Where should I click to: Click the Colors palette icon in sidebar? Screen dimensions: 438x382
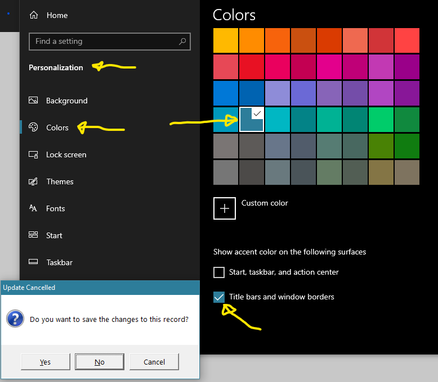[x=34, y=128]
